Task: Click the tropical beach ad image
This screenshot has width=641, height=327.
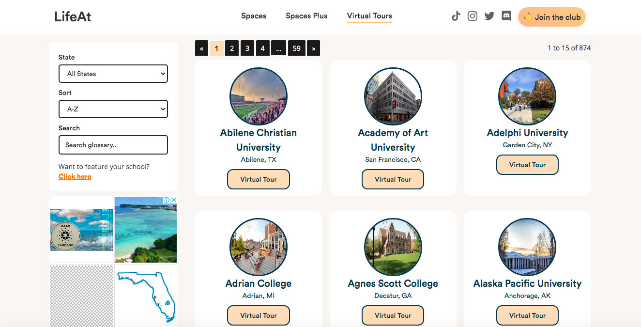Action: pos(146,230)
